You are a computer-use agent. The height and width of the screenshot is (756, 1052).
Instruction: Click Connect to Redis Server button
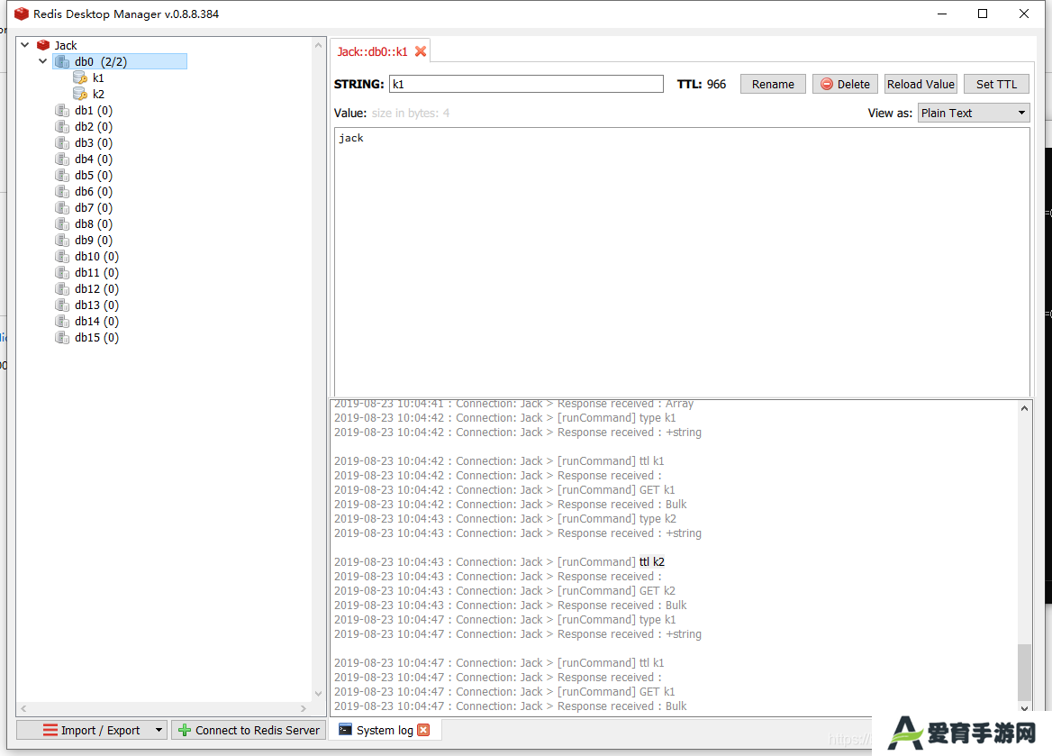(249, 730)
